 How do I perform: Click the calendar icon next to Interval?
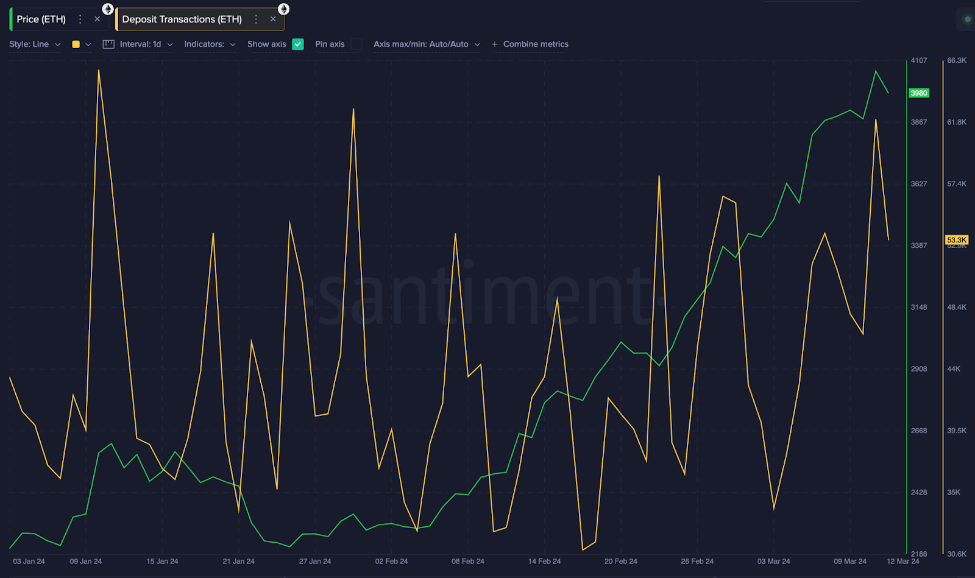tap(108, 44)
